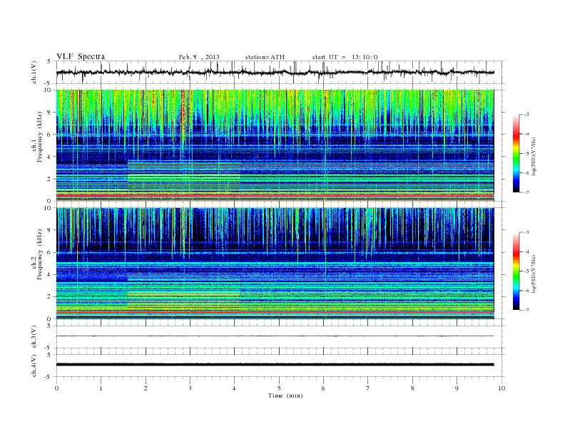Select the ch.1 "Frequency (kHz)" axis label
The image size is (565, 436).
pyautogui.click(x=40, y=137)
